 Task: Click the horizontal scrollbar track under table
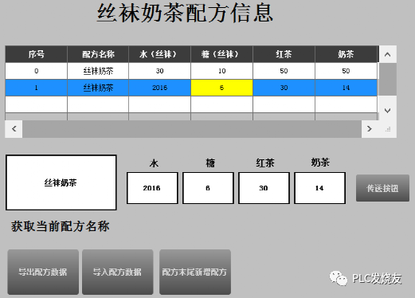pyautogui.click(x=192, y=129)
